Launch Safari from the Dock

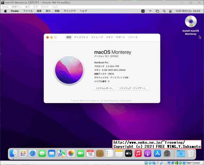pyautogui.click(x=33, y=154)
